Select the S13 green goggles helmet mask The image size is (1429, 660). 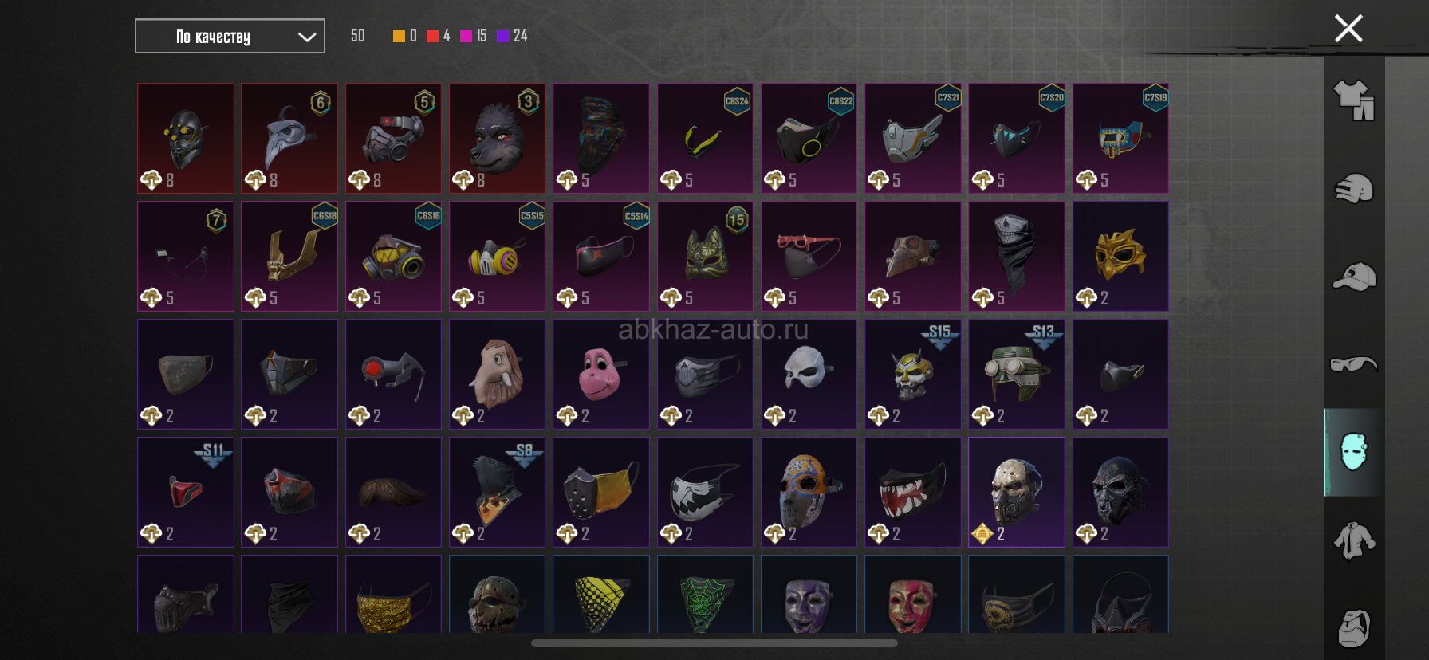click(x=1017, y=375)
